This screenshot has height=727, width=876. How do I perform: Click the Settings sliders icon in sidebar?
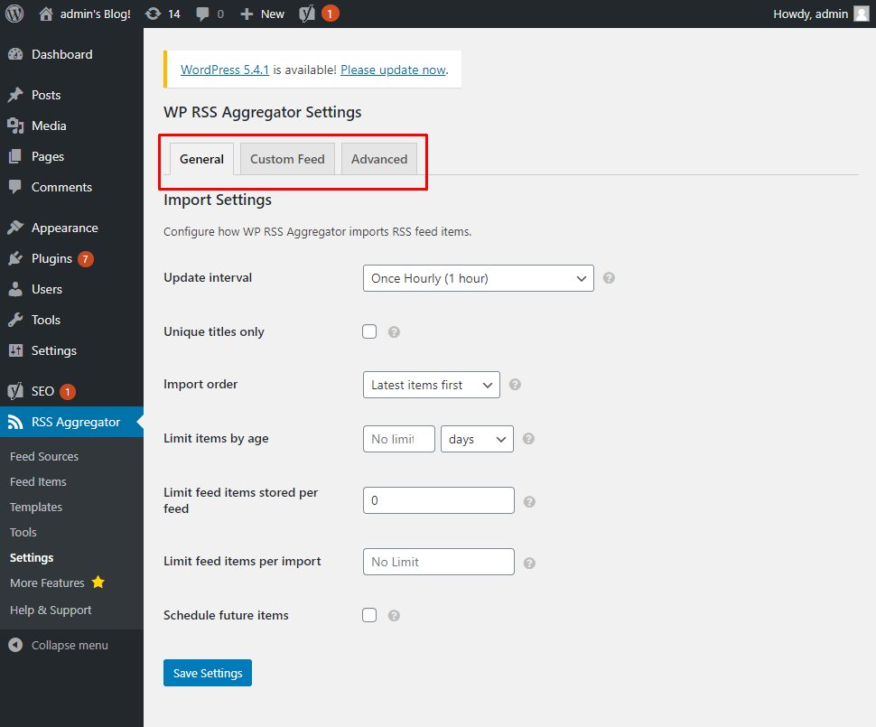pos(15,350)
